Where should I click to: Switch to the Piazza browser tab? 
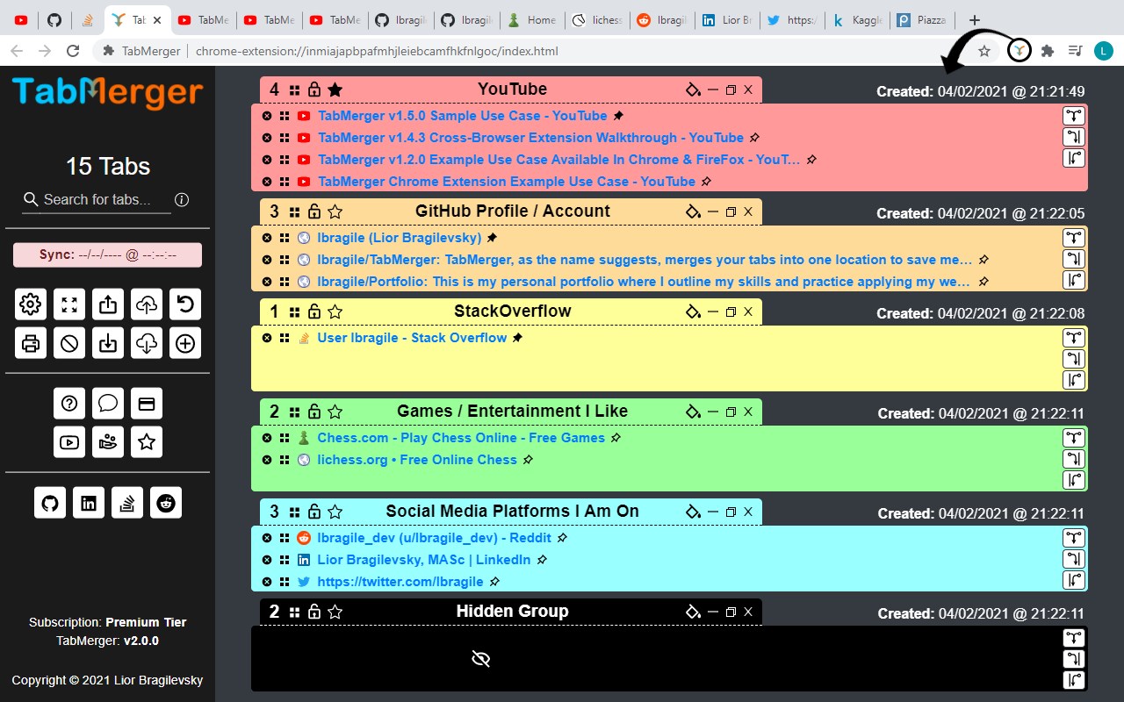(922, 20)
